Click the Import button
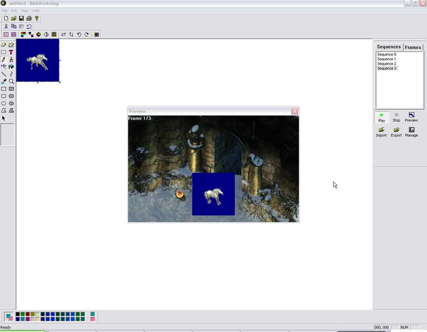Viewport: 427px width, 332px height. tap(382, 132)
